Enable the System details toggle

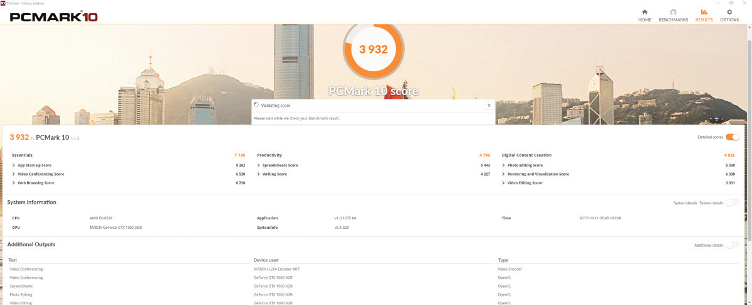point(732,202)
